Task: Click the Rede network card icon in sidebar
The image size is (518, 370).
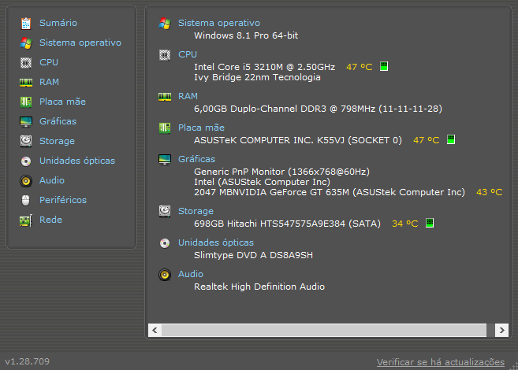Action: point(26,220)
